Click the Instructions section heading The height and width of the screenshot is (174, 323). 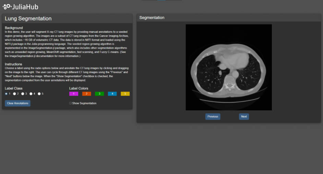coord(13,64)
